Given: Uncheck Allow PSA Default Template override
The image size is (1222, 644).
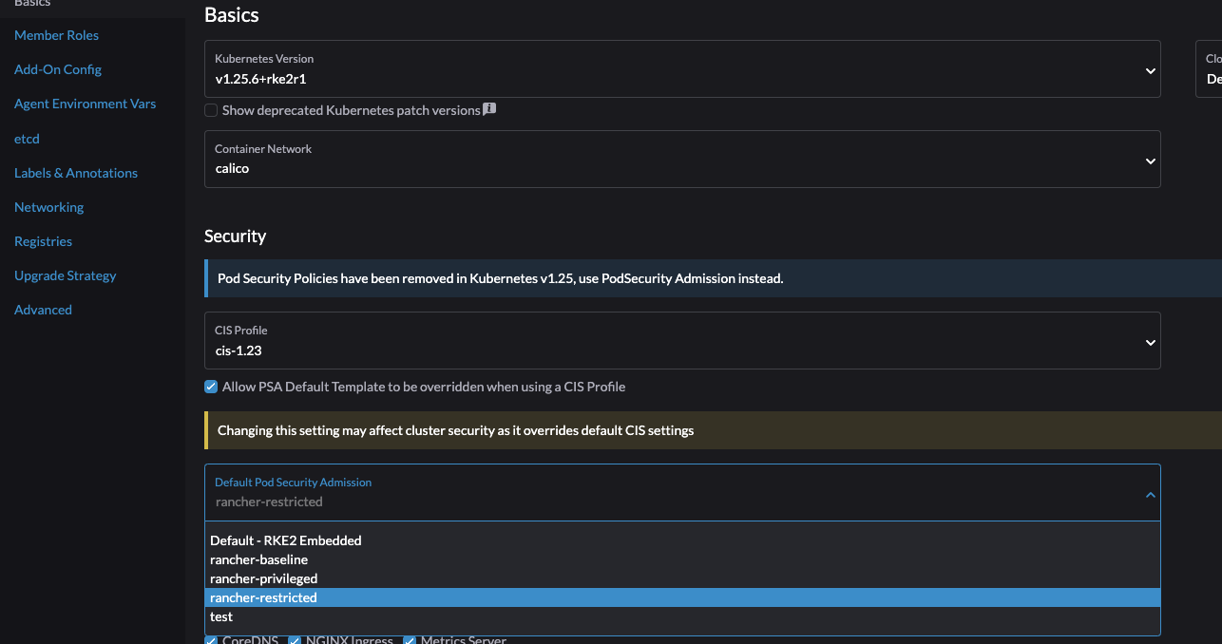Looking at the screenshot, I should click(211, 387).
